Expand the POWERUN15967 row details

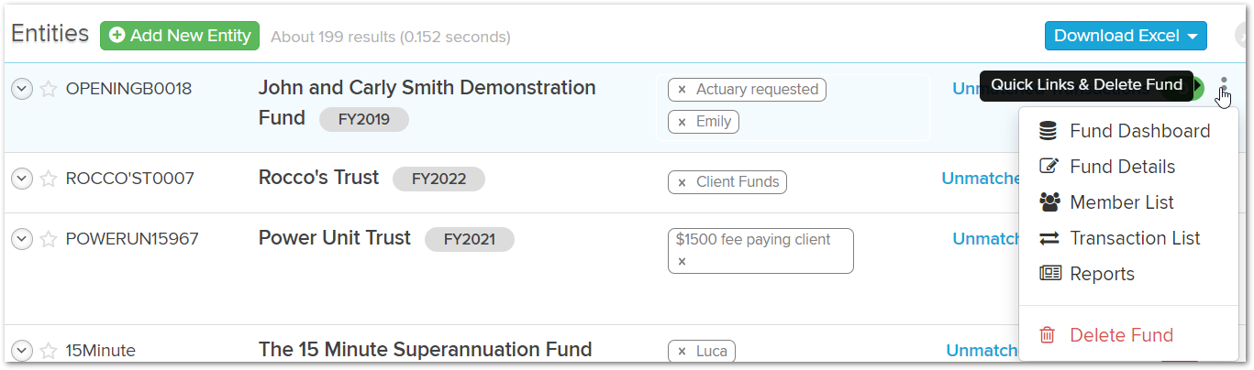pos(22,239)
